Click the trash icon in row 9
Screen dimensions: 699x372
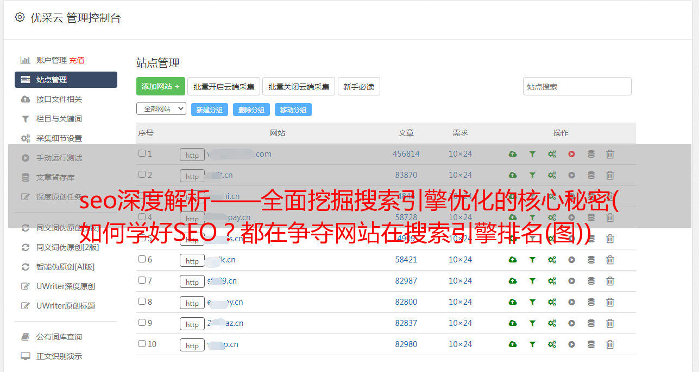point(610,323)
